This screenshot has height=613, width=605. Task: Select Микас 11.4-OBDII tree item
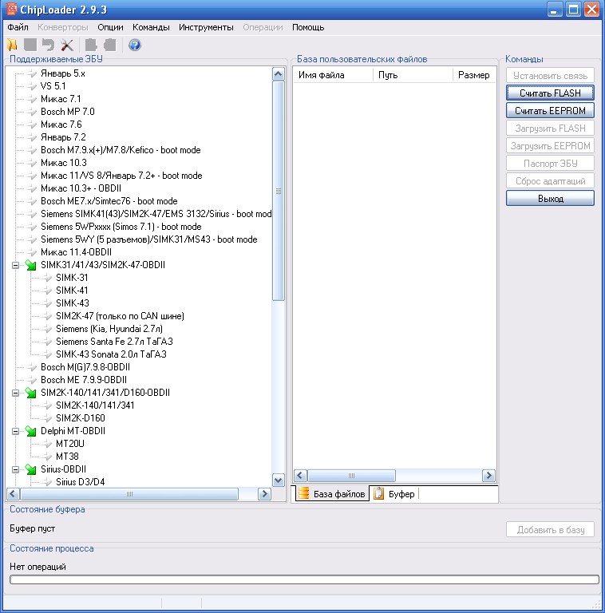tap(76, 252)
